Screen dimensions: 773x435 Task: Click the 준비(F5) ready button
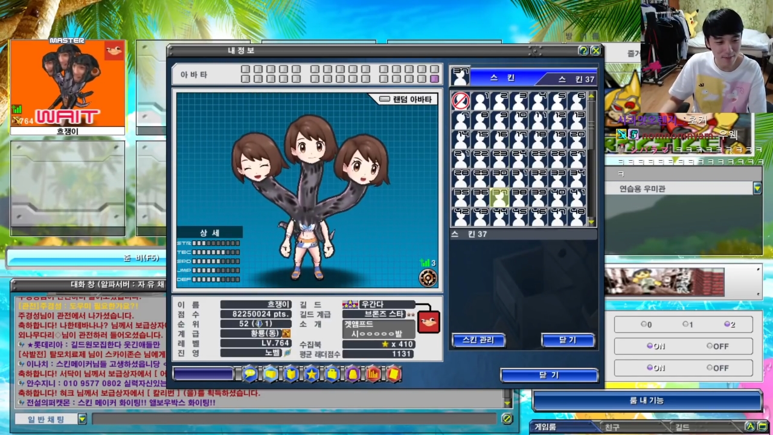pos(88,258)
